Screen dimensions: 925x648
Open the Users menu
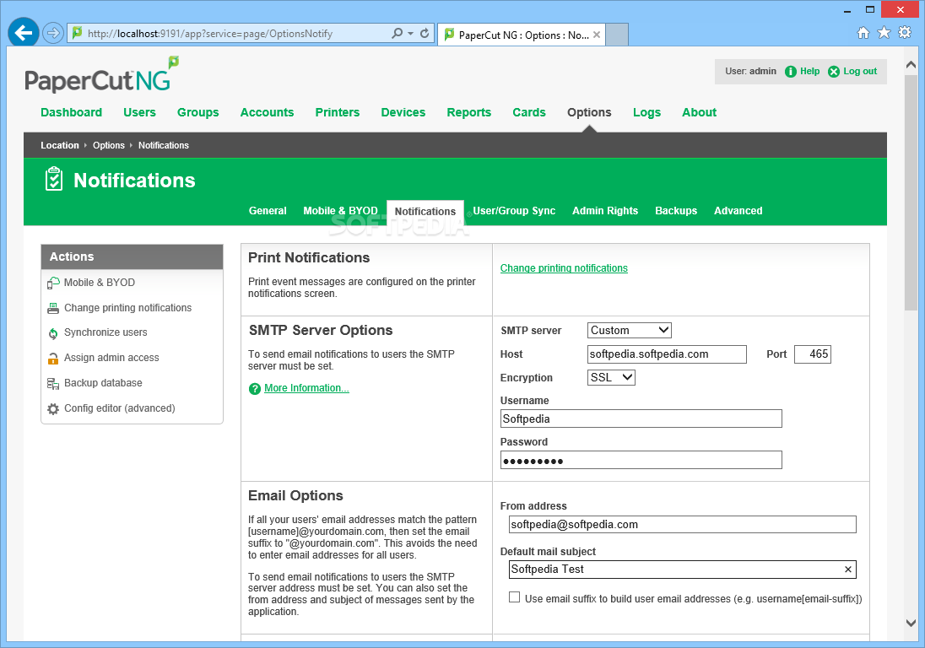139,112
